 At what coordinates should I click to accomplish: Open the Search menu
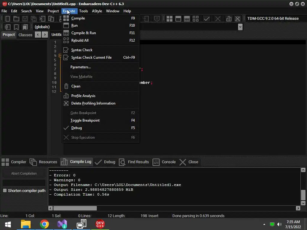click(26, 11)
